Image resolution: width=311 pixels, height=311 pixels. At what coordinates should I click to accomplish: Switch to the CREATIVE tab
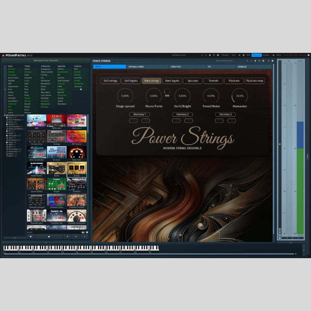(187, 67)
